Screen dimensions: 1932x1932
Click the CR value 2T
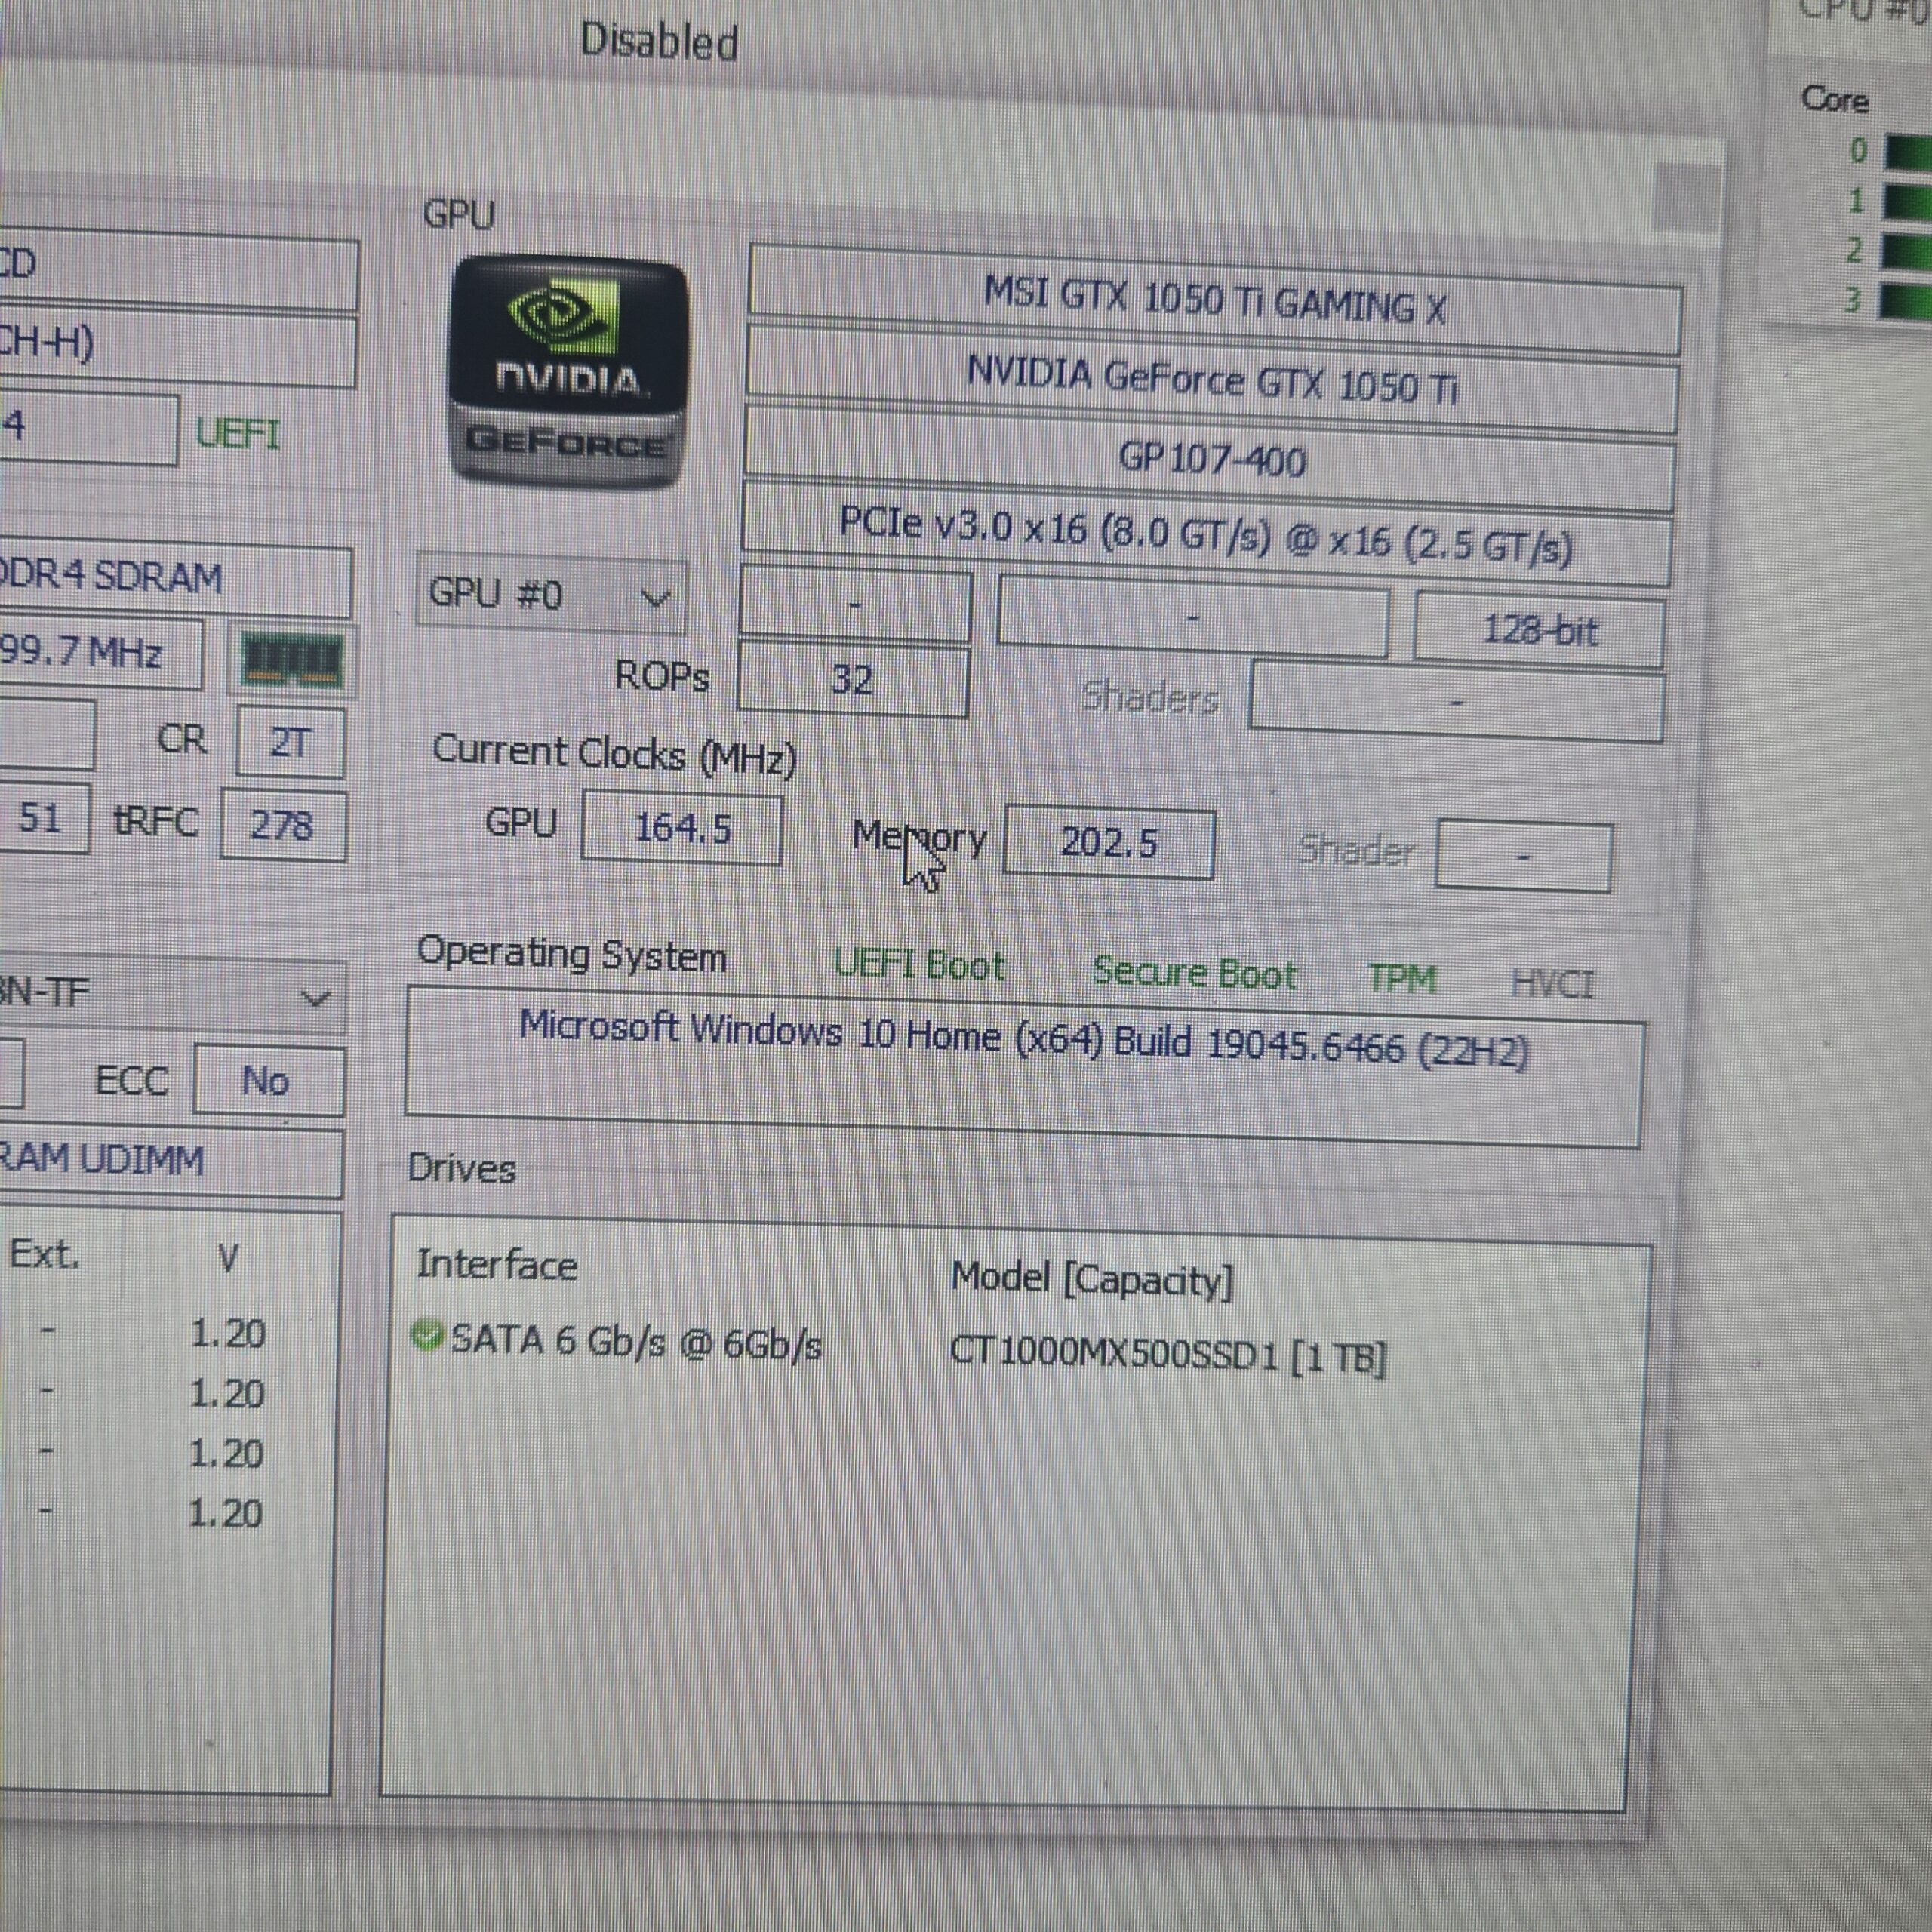[x=290, y=742]
